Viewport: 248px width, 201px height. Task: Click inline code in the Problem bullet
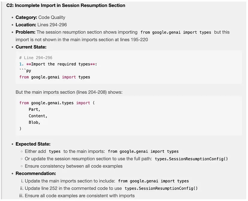click(x=176, y=32)
